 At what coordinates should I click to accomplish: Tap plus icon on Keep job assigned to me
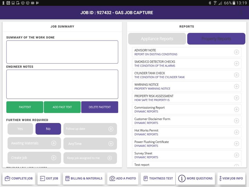[110, 158]
